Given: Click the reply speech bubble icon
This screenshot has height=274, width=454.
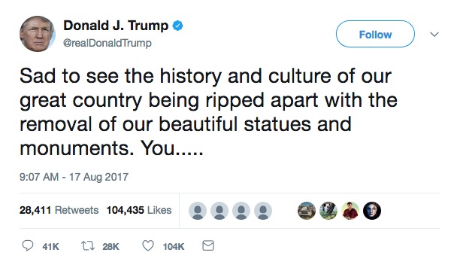Looking at the screenshot, I should 28,246.
